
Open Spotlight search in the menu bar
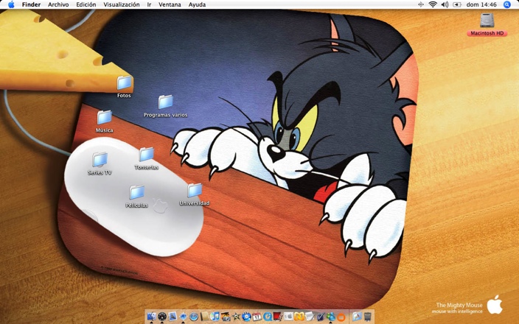click(x=506, y=4)
